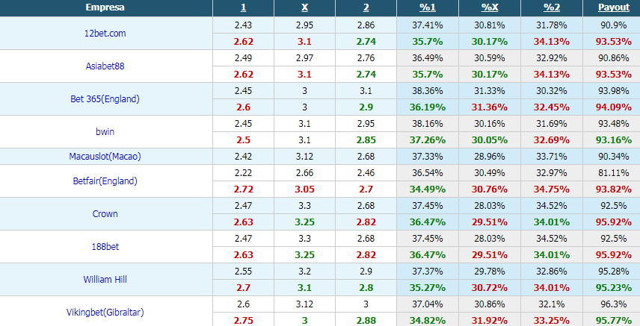
Task: Select the 90.9% payout for 12bet.com
Action: [x=614, y=25]
